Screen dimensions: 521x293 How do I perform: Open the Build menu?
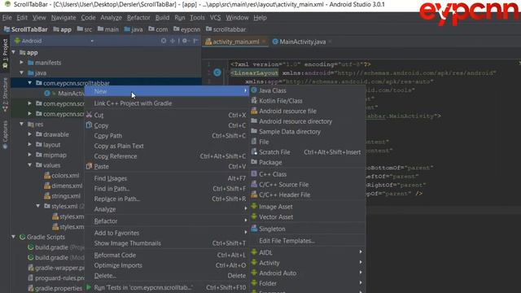pos(162,18)
